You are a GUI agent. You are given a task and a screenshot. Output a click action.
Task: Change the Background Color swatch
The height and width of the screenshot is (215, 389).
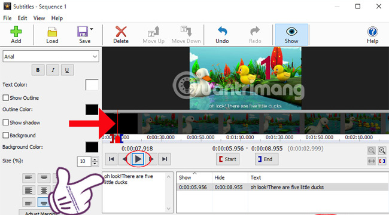coord(92,147)
